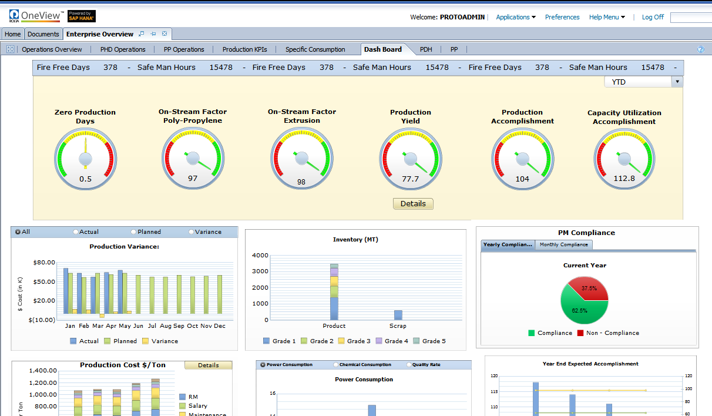This screenshot has height=416, width=712.
Task: Select the Planned radio button
Action: (x=133, y=232)
